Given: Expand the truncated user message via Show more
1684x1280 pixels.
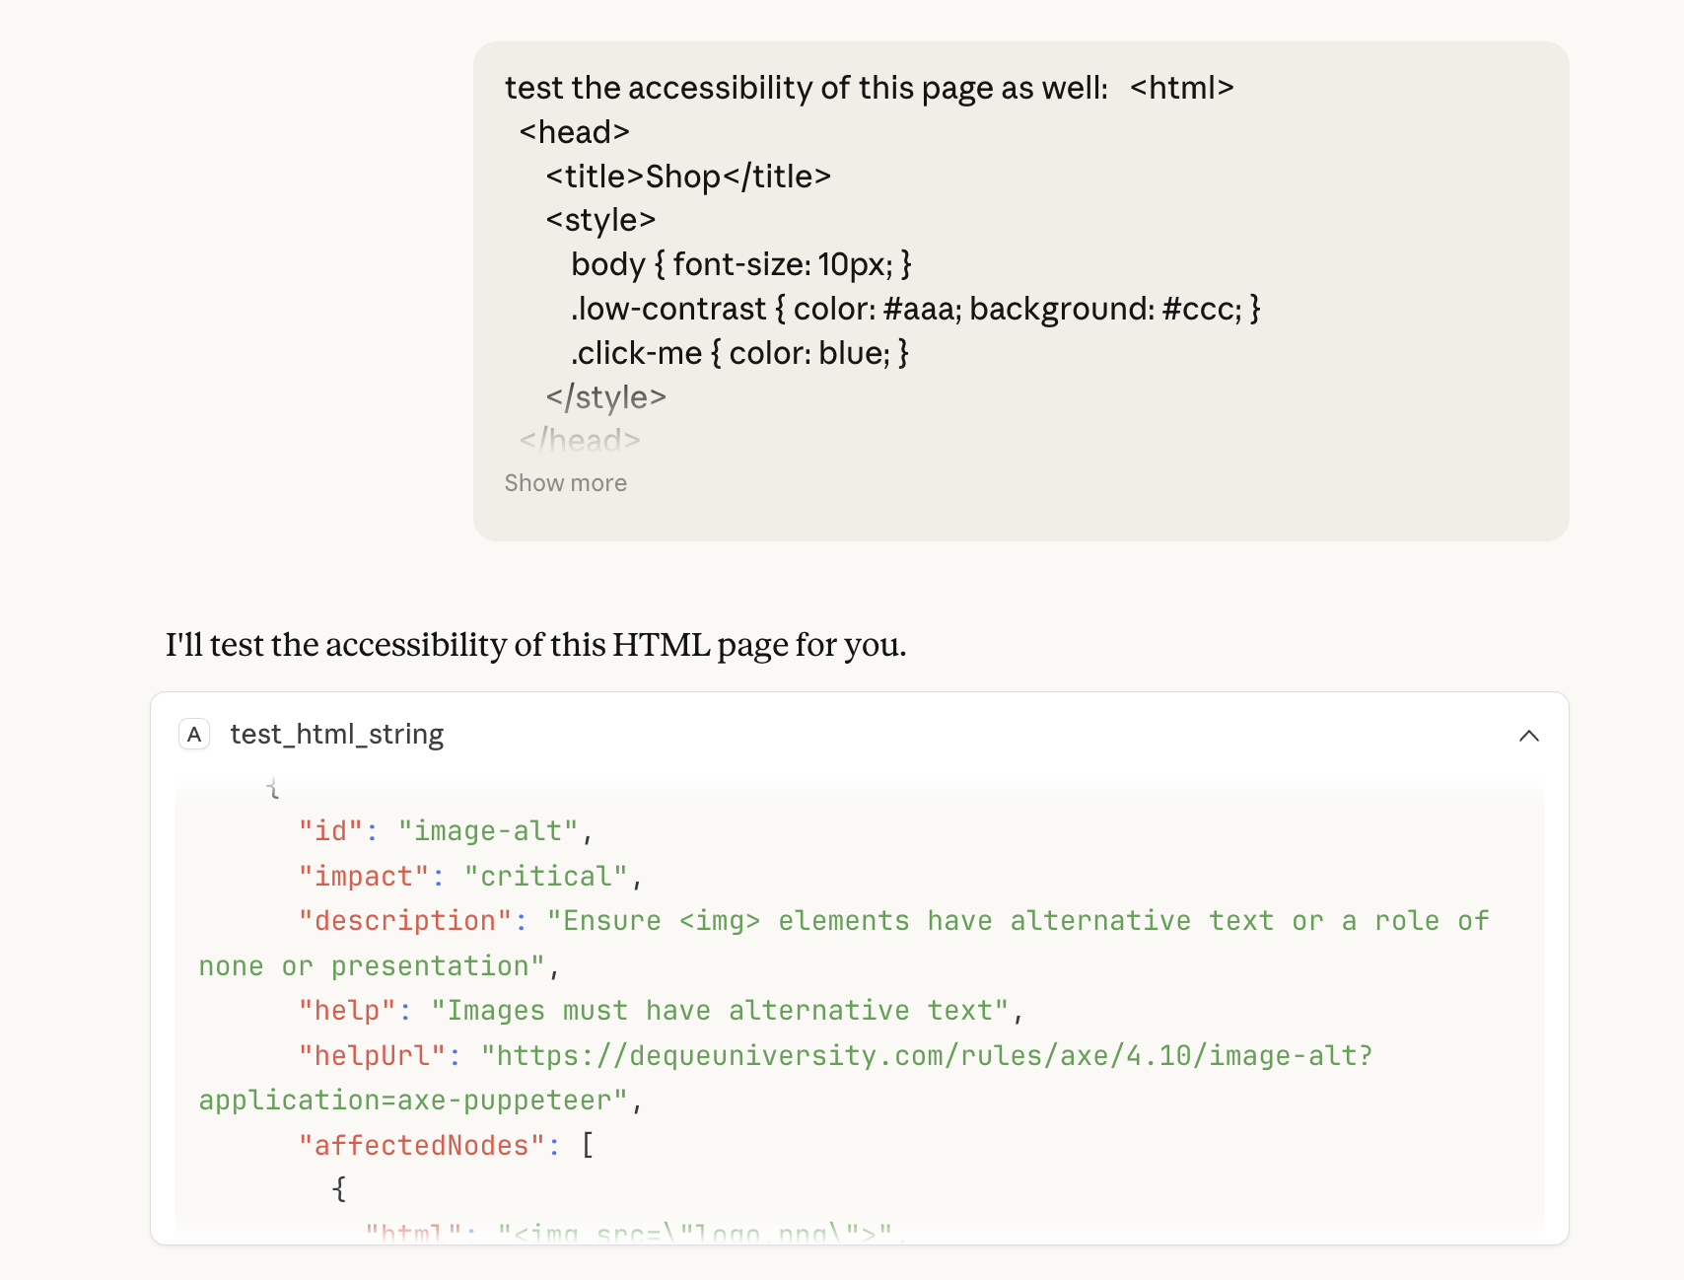Looking at the screenshot, I should (x=565, y=482).
